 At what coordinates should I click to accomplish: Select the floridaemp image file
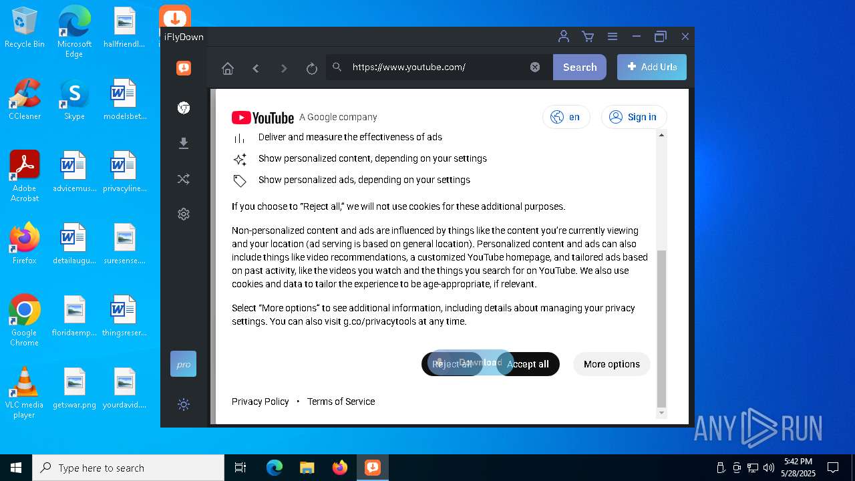point(74,316)
